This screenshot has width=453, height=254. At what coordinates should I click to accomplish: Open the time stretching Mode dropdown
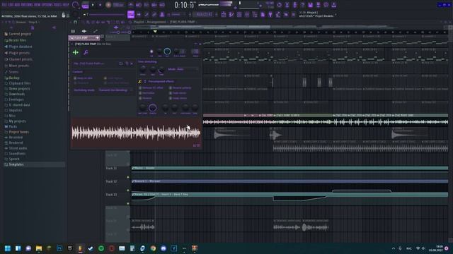183,69
